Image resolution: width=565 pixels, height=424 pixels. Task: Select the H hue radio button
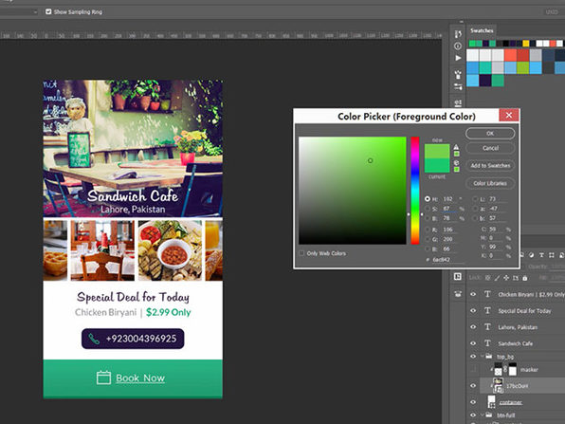coord(427,198)
